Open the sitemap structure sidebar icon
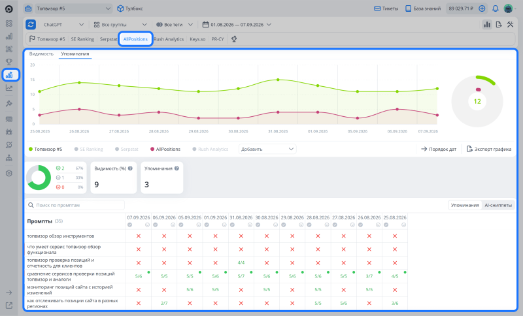This screenshot has width=523, height=316. coord(9,158)
